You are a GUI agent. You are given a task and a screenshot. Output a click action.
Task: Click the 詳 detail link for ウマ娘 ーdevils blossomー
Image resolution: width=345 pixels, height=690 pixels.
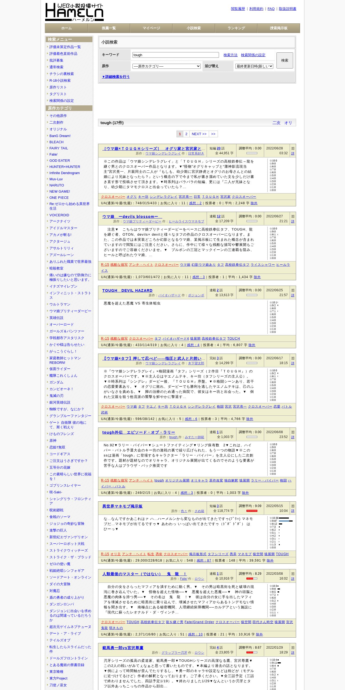(x=293, y=221)
